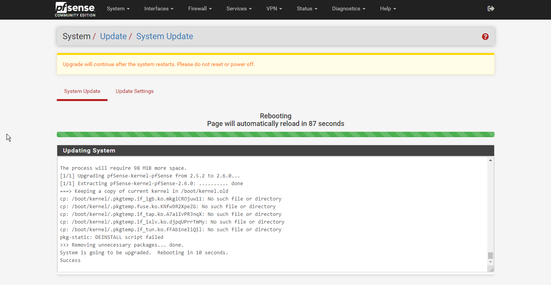Viewport: 551px width, 285px height.
Task: Click the green reboot progress bar
Action: pos(275,134)
